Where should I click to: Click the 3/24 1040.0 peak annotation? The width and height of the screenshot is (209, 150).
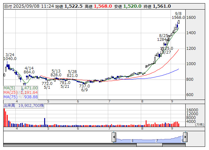coord(10,57)
